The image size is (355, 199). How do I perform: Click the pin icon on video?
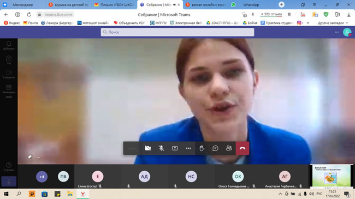[x=29, y=157]
